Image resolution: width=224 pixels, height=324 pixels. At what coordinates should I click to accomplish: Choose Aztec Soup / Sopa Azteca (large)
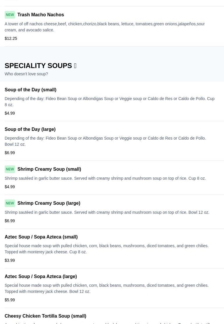[41, 277]
